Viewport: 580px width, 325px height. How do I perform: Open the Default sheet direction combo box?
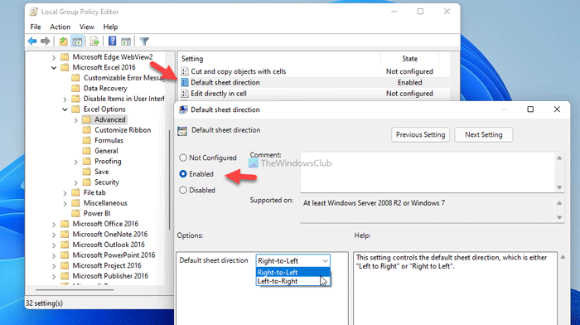point(293,260)
